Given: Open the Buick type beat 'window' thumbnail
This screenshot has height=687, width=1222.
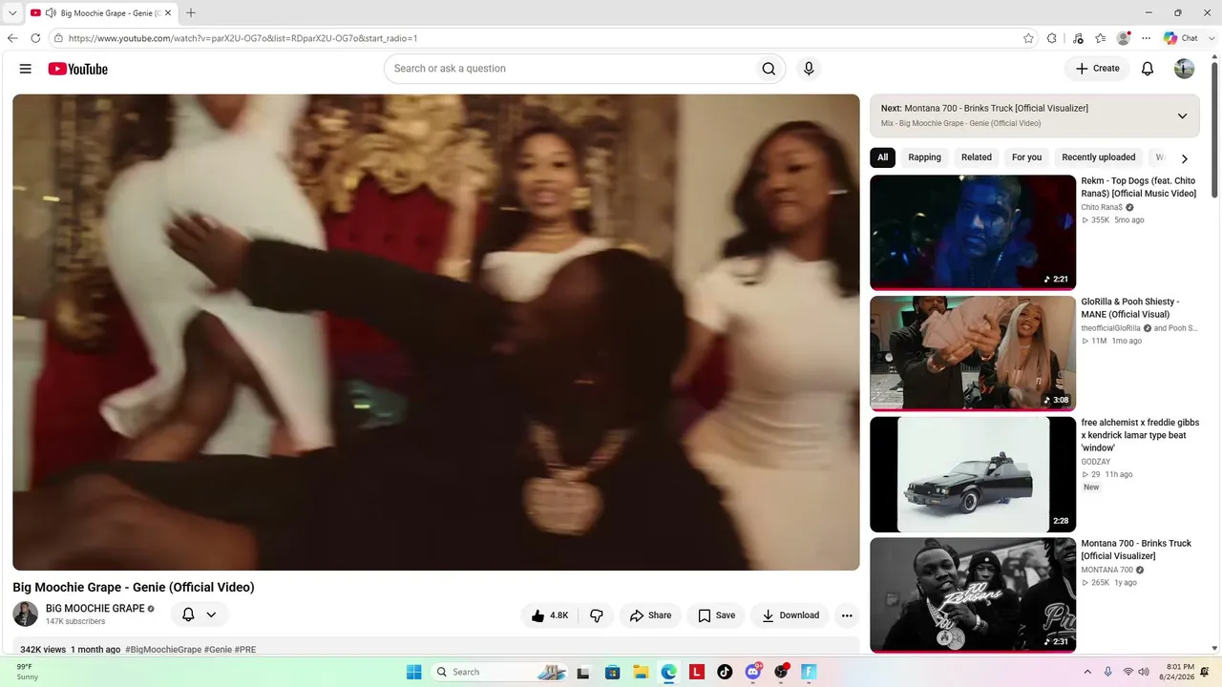Looking at the screenshot, I should (x=973, y=474).
